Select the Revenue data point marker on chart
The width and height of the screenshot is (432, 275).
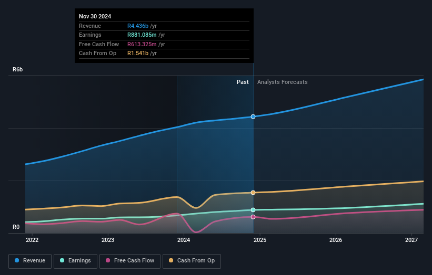[253, 117]
